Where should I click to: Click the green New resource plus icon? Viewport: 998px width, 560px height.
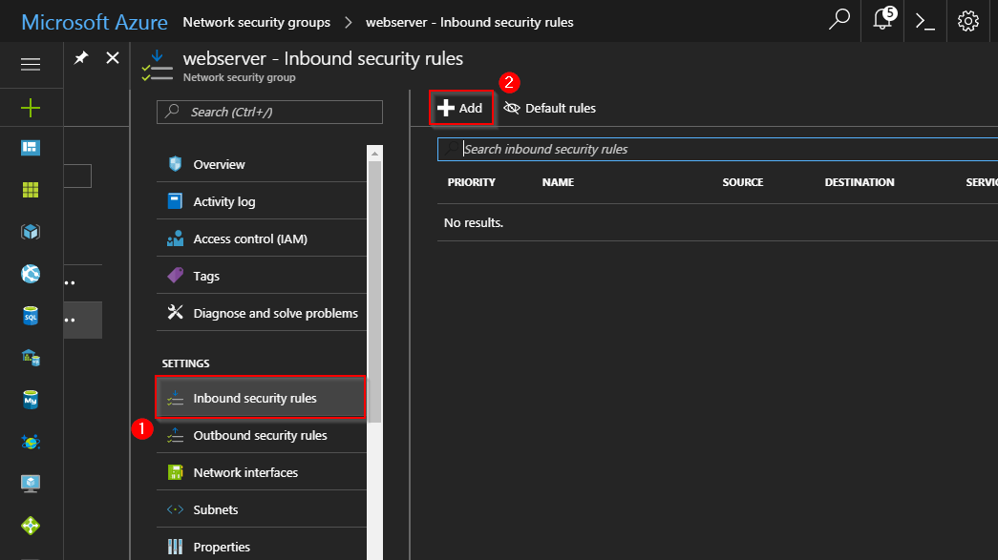click(31, 108)
